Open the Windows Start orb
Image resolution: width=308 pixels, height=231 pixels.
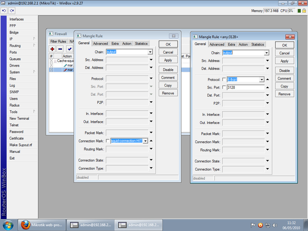pyautogui.click(x=8, y=225)
